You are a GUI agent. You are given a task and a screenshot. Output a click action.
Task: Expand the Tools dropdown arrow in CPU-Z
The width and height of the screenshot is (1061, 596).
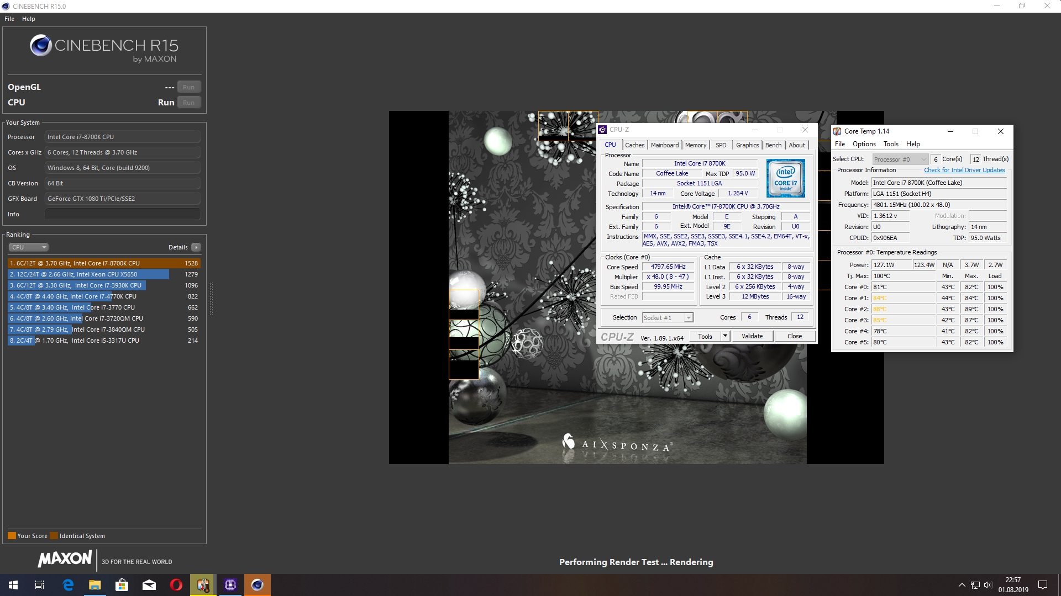tap(725, 336)
